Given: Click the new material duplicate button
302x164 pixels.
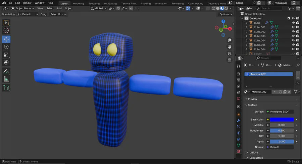Looking at the screenshot, I should click(x=285, y=92).
